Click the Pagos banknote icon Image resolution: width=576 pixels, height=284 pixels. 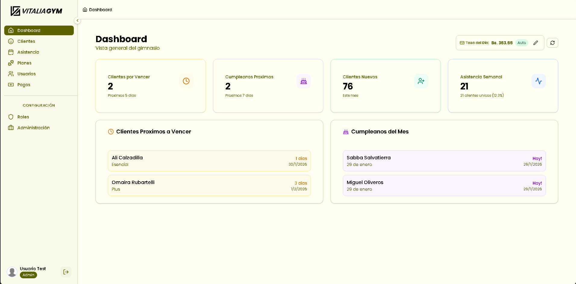click(x=11, y=85)
